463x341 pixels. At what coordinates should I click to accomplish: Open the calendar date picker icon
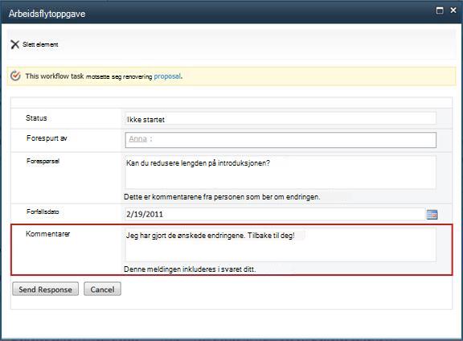coord(432,215)
